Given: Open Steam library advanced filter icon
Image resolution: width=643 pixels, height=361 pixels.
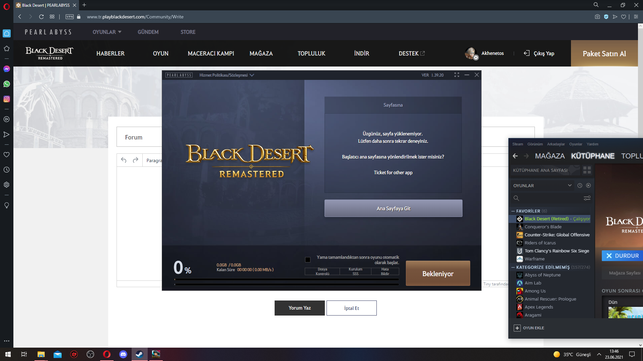Looking at the screenshot, I should coord(587,198).
